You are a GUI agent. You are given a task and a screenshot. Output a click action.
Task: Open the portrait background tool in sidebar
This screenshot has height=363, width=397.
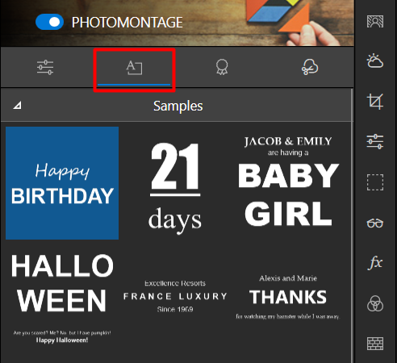click(375, 21)
